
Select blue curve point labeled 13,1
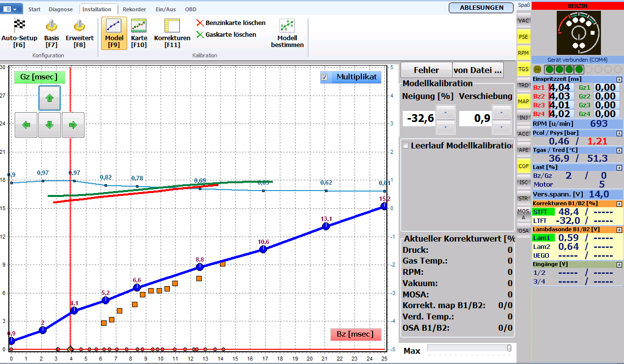pyautogui.click(x=326, y=226)
